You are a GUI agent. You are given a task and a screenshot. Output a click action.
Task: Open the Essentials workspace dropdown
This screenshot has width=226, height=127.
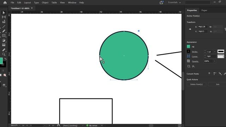(174, 2)
